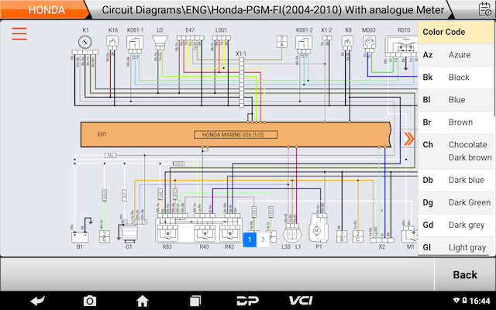Select the R010 relay component
Image resolution: width=496 pixels, height=310 pixels.
click(x=401, y=46)
